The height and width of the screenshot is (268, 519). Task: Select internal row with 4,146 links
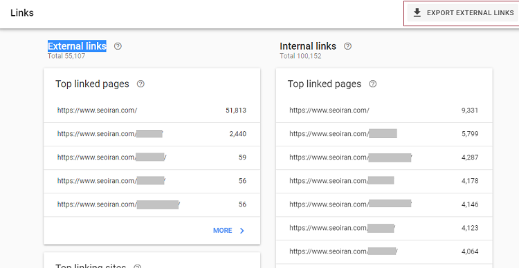pos(384,204)
